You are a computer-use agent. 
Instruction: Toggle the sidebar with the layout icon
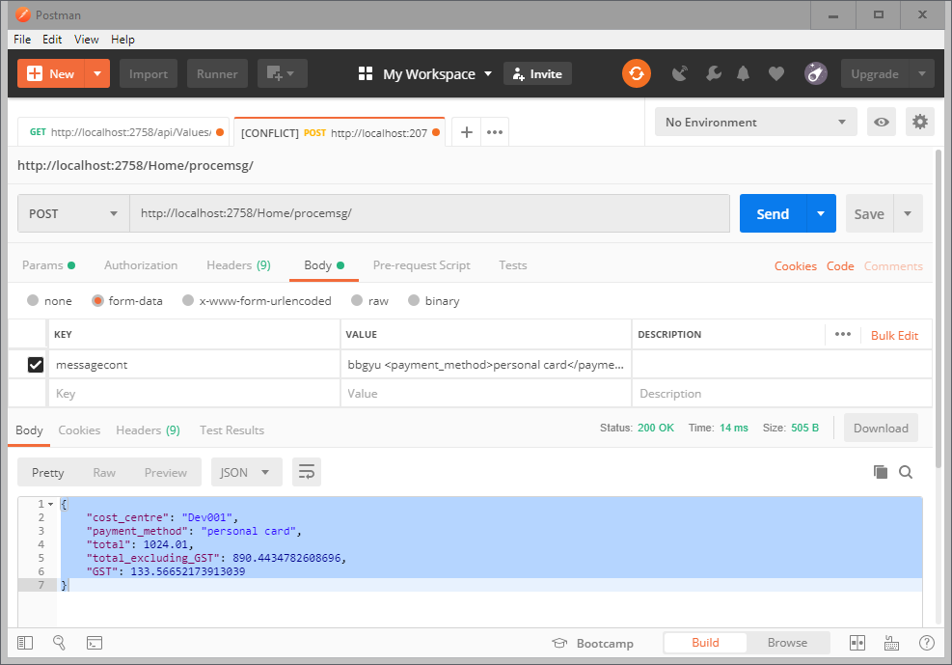coord(24,642)
